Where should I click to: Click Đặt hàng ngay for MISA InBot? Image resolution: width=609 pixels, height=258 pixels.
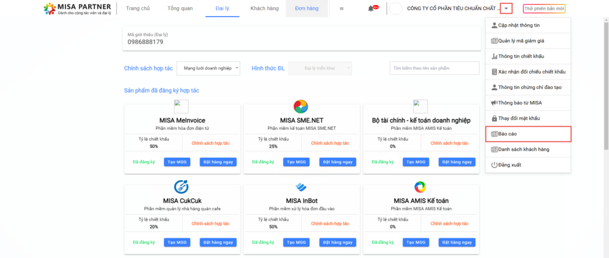pyautogui.click(x=338, y=243)
